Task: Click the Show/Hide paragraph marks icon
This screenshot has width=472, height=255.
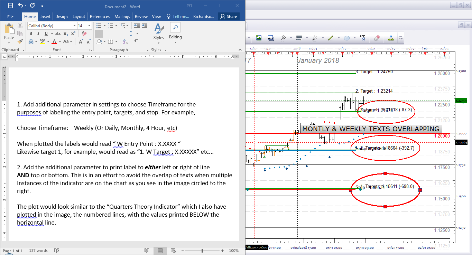Action: (x=136, y=41)
